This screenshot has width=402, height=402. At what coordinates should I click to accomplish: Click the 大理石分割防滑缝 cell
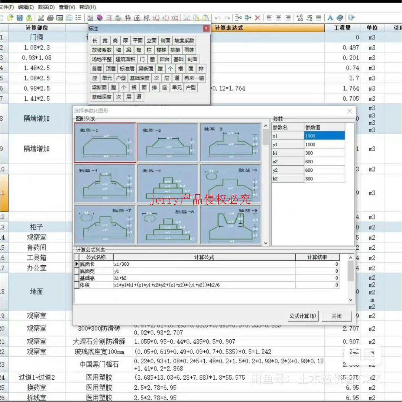(x=99, y=341)
